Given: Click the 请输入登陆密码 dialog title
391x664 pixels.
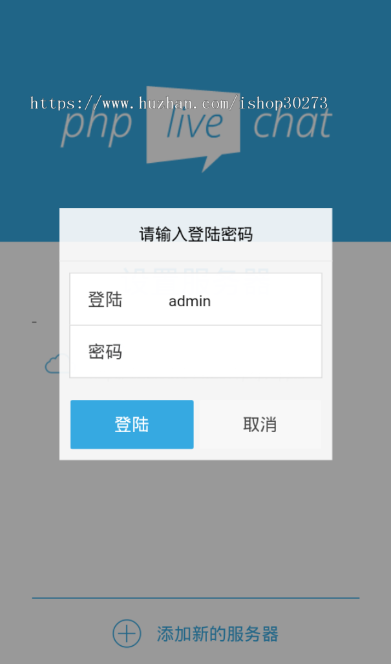Looking at the screenshot, I should click(196, 234).
